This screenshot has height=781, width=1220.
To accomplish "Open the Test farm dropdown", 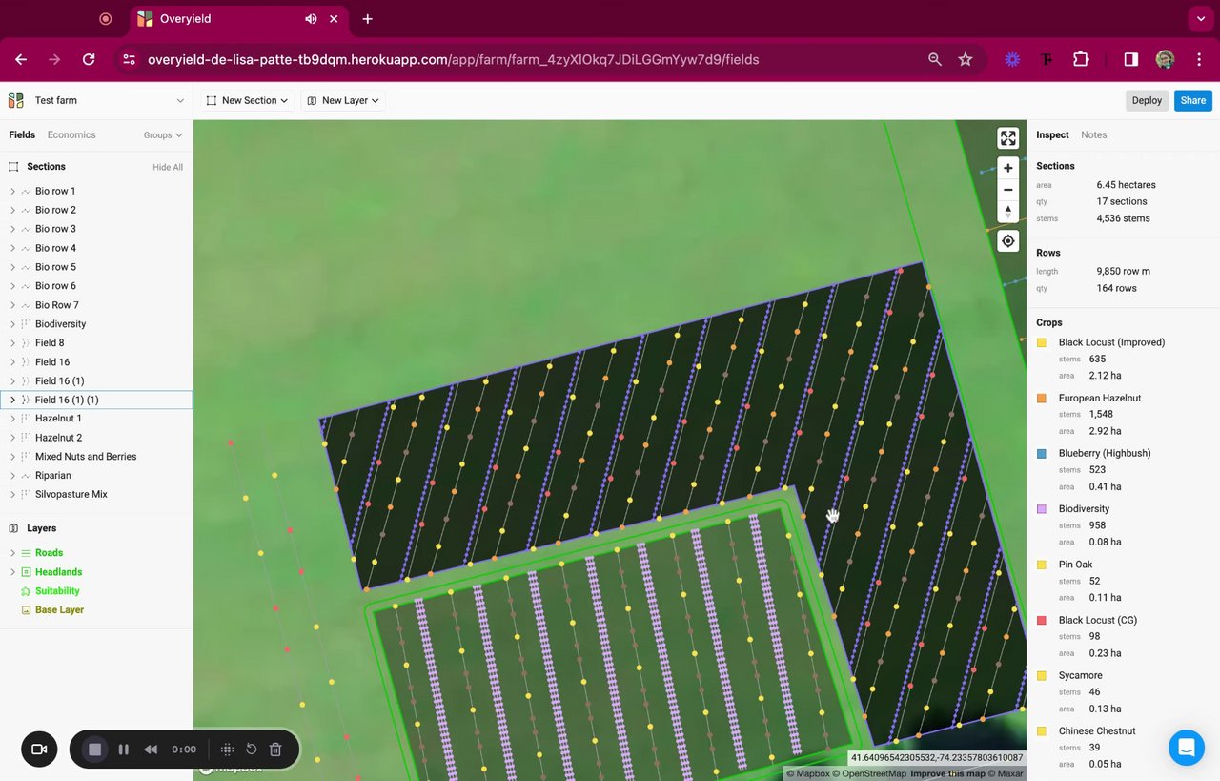I will (x=96, y=100).
